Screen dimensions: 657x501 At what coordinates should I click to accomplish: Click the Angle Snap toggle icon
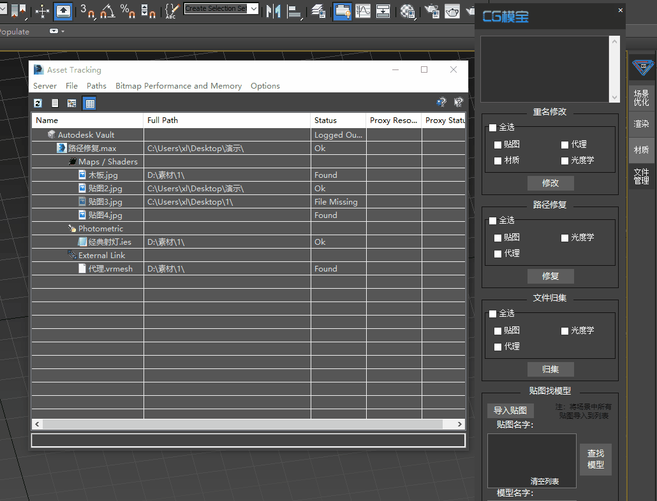pyautogui.click(x=107, y=11)
